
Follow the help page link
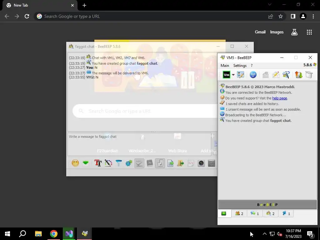(x=280, y=98)
